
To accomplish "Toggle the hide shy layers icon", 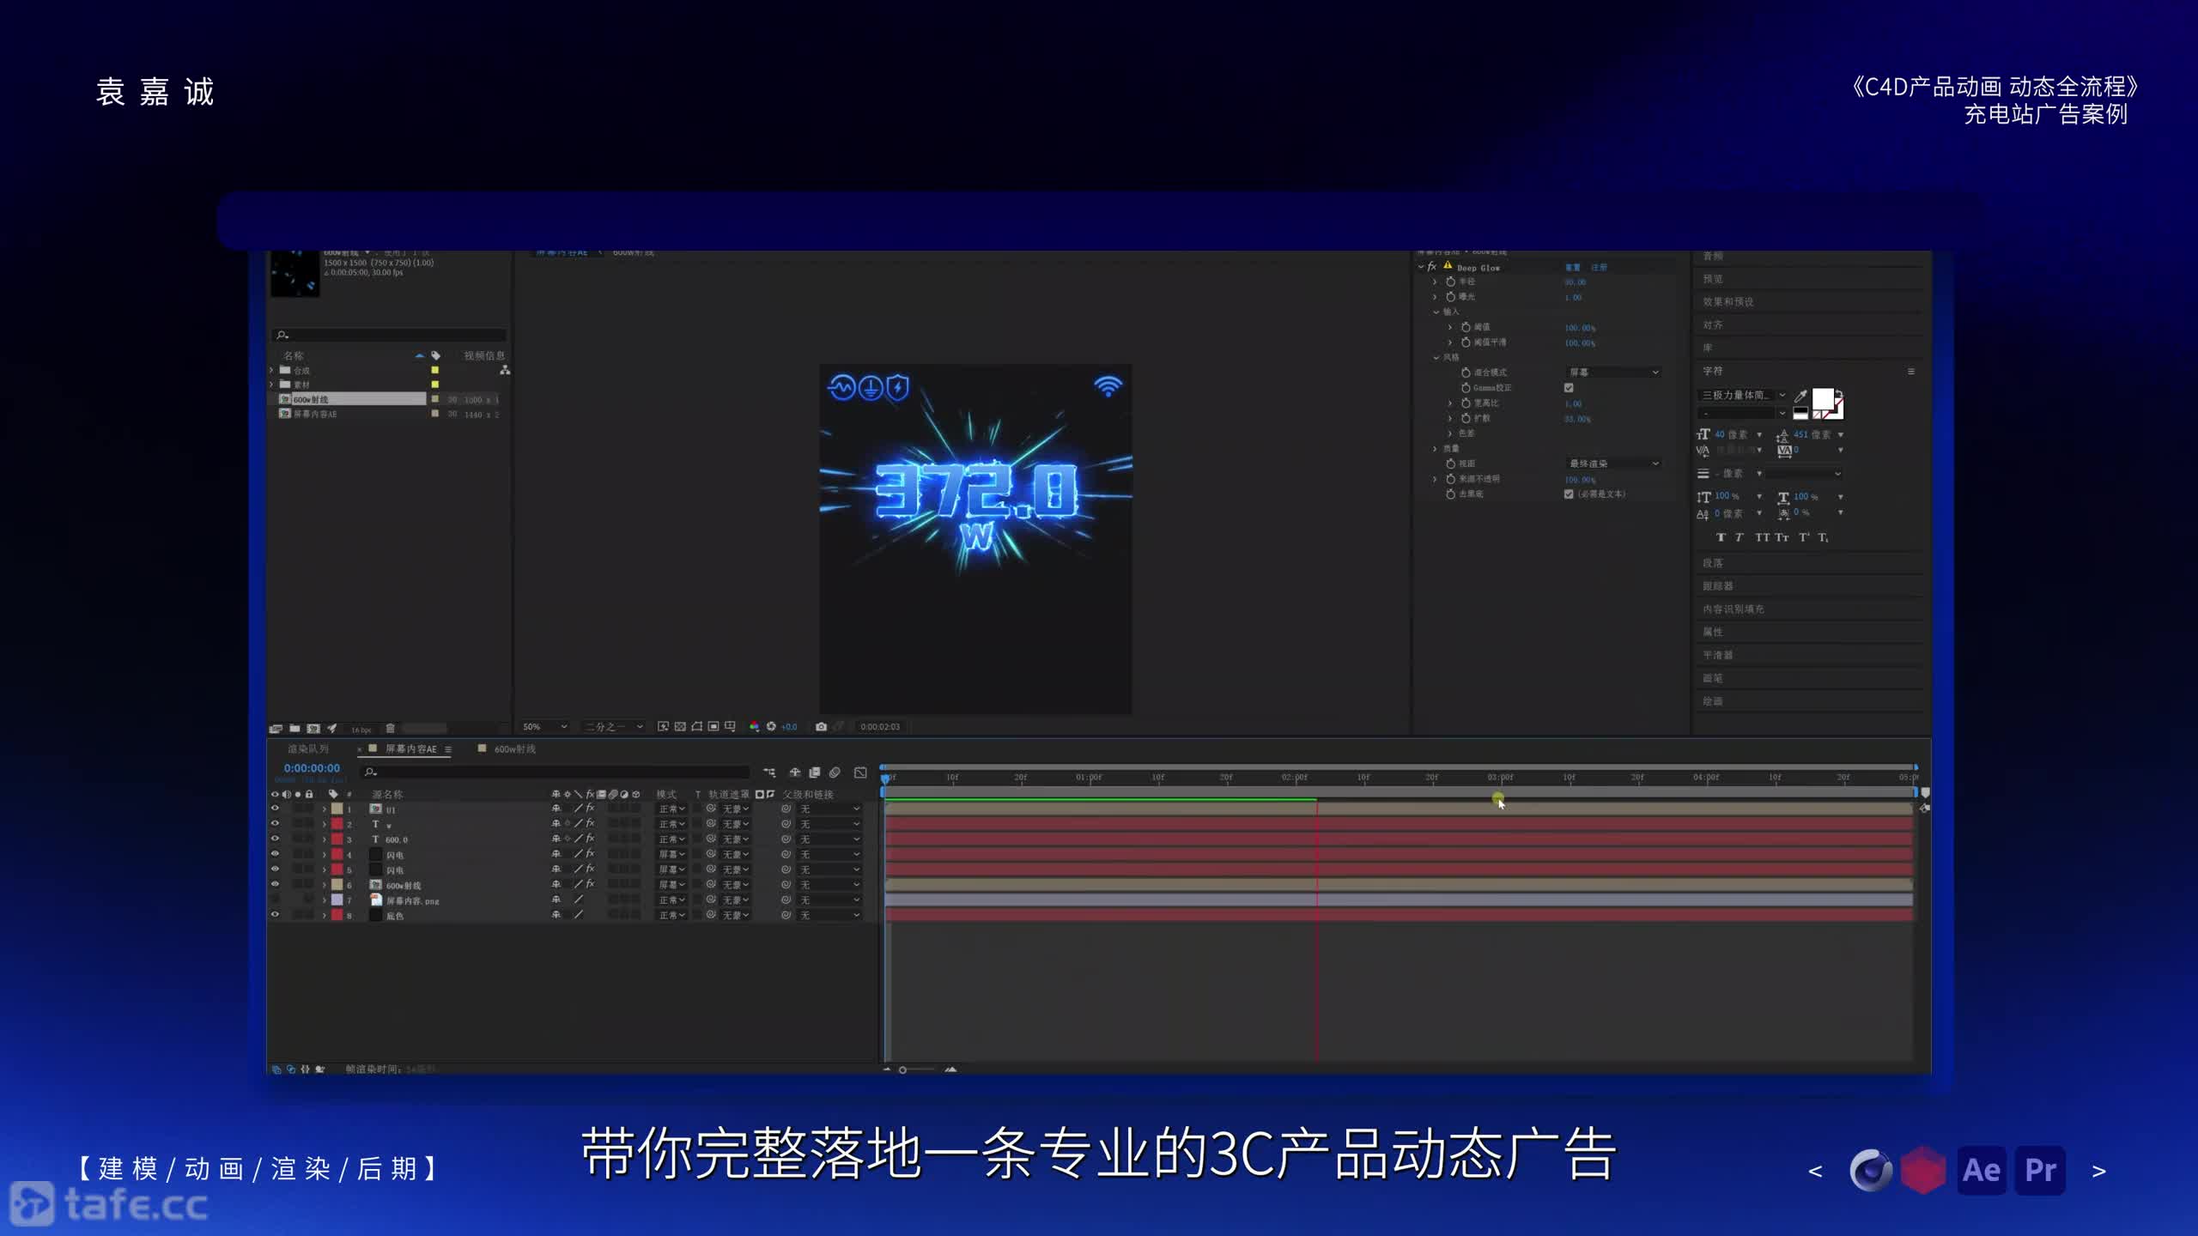I will click(x=795, y=772).
